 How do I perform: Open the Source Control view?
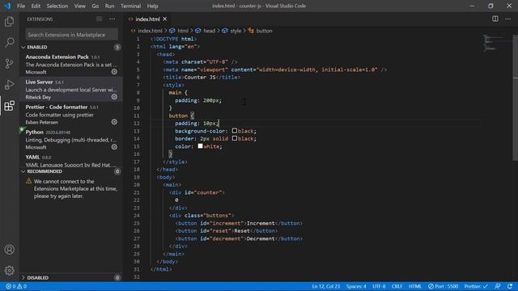(9, 63)
